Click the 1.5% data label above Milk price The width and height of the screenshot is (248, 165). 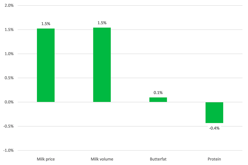tap(46, 24)
